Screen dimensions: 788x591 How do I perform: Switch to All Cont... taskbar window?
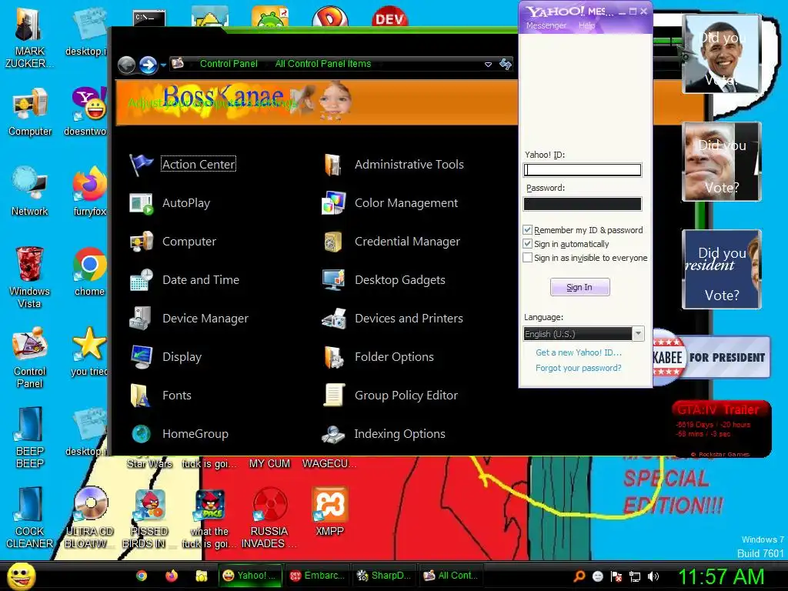click(x=451, y=576)
